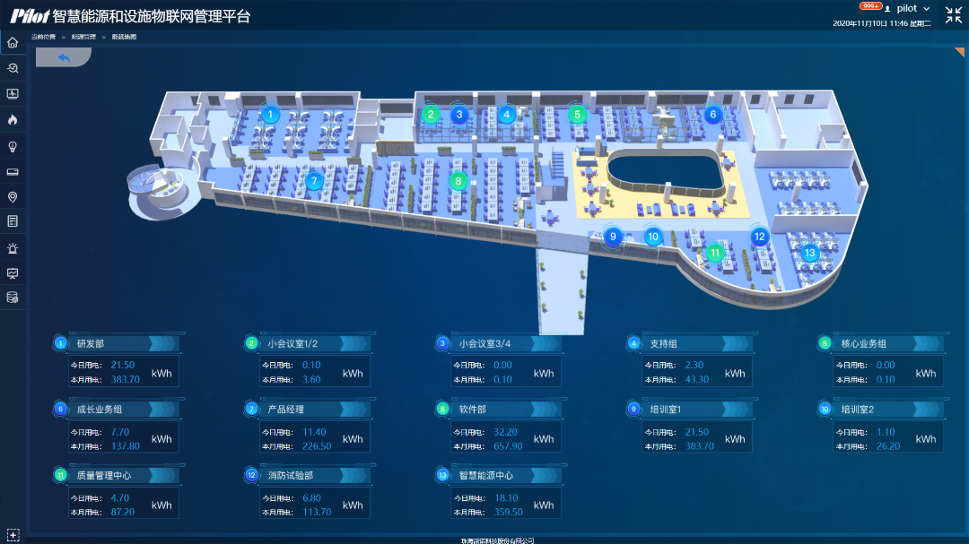This screenshot has width=969, height=544.
Task: Click the 657.90 monthly usage value
Action: click(x=508, y=445)
